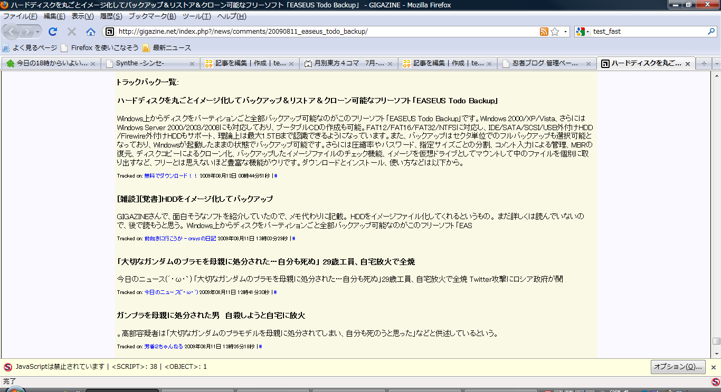Image resolution: width=721 pixels, height=392 pixels.
Task: Open the ツール(T) menu
Action: [197, 16]
